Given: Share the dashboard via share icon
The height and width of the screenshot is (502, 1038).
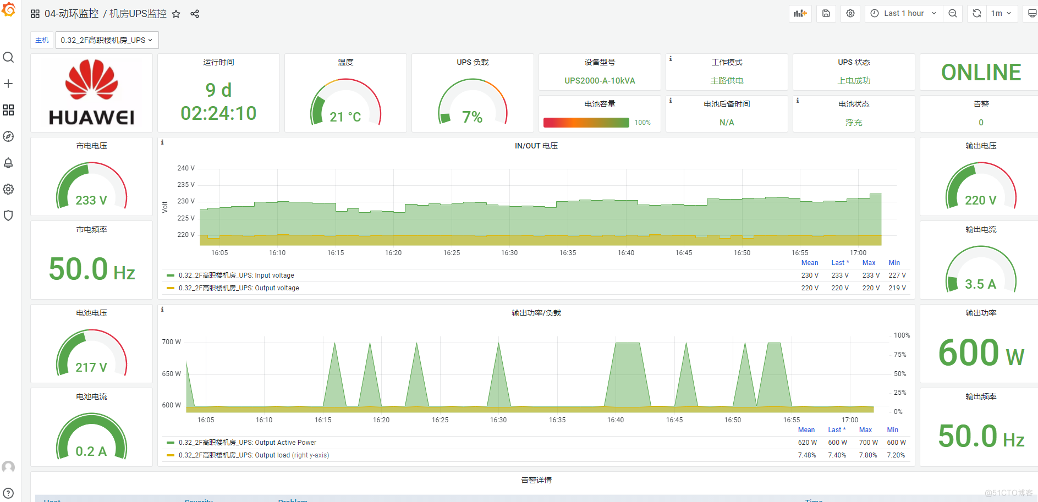Looking at the screenshot, I should pos(195,14).
